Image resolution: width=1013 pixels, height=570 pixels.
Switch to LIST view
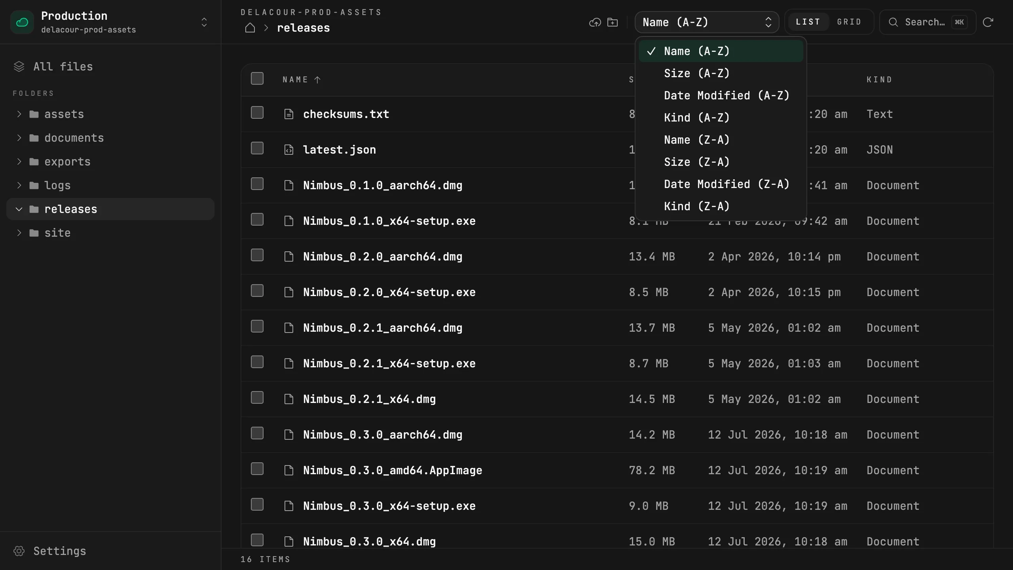coord(808,22)
